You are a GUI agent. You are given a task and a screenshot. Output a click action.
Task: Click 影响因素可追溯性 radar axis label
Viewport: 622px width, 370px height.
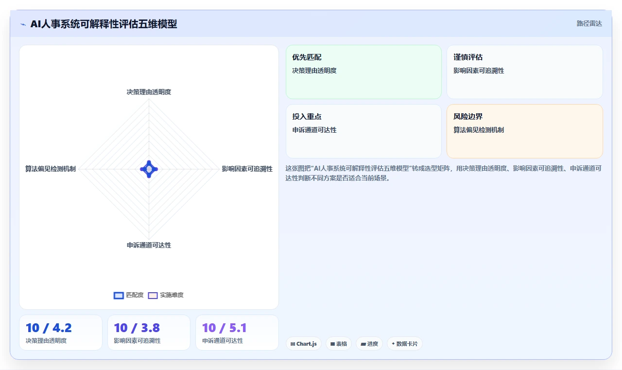pos(247,169)
